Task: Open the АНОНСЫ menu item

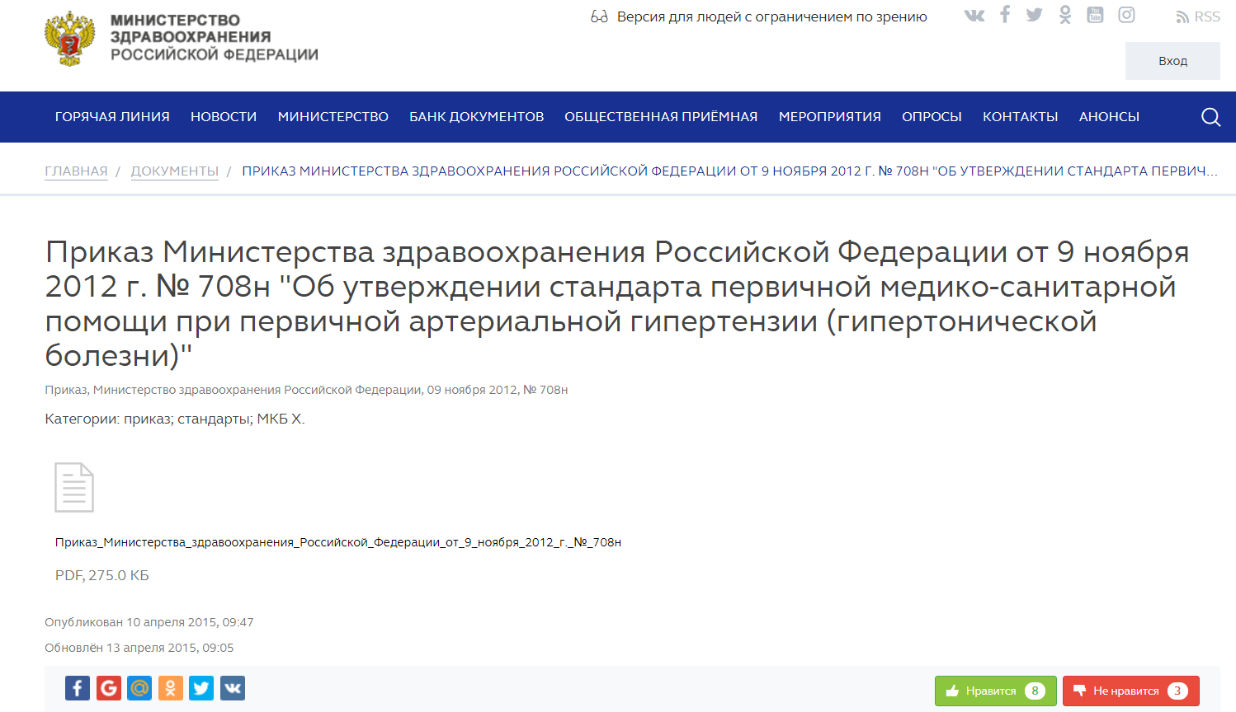Action: tap(1109, 117)
